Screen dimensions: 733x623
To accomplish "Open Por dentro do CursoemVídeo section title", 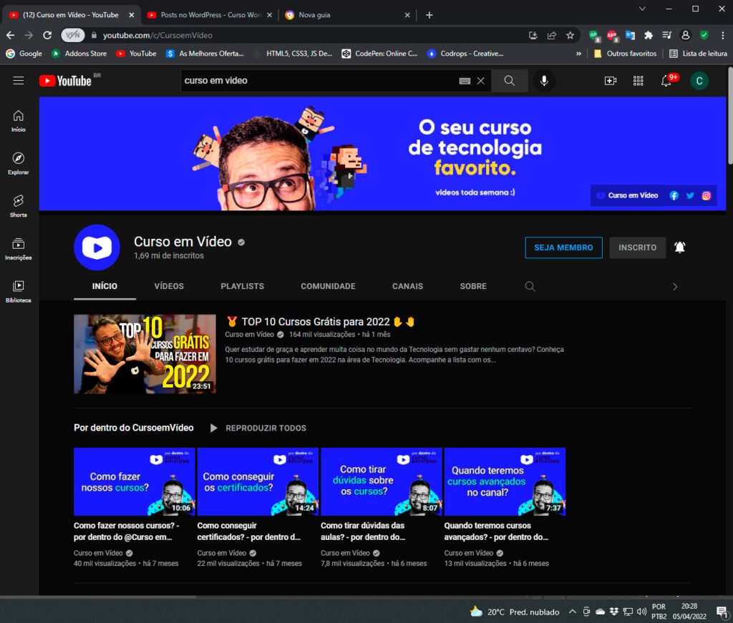I will [134, 428].
